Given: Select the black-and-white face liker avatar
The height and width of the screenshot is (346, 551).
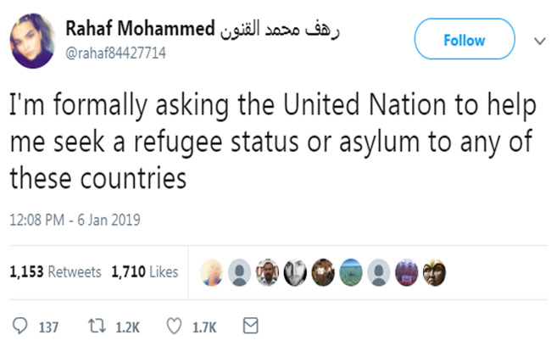Looking at the screenshot, I should (x=295, y=271).
